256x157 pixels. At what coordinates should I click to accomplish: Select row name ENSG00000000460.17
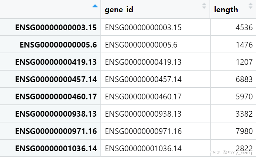[56, 97]
